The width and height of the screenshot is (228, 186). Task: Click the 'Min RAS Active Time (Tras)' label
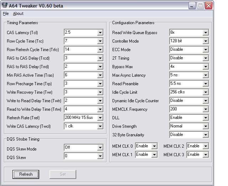(x=30, y=75)
